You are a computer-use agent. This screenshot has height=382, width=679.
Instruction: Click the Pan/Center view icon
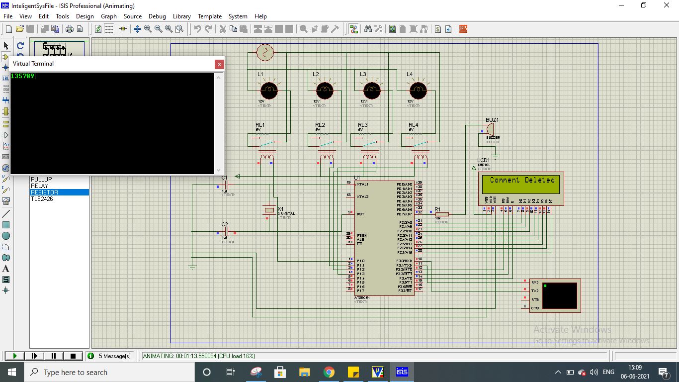tap(137, 29)
